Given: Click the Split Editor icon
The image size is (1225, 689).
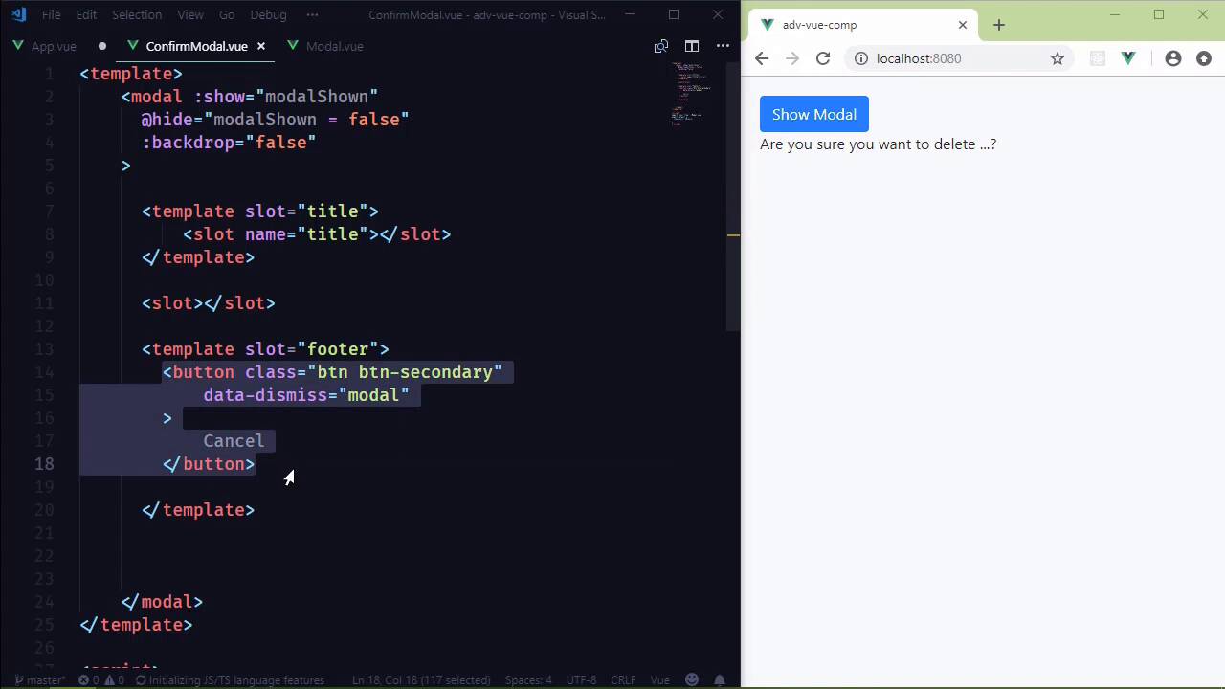Looking at the screenshot, I should (x=692, y=46).
